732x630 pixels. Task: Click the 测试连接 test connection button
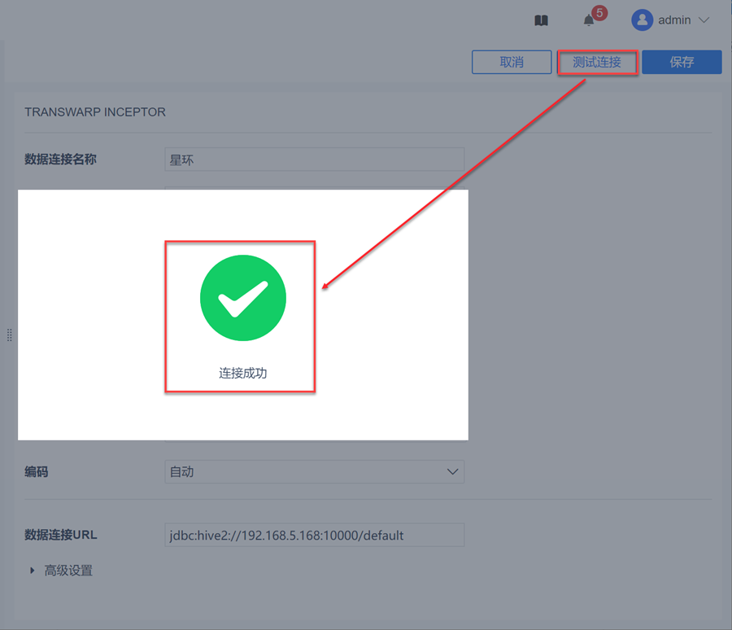pyautogui.click(x=598, y=62)
